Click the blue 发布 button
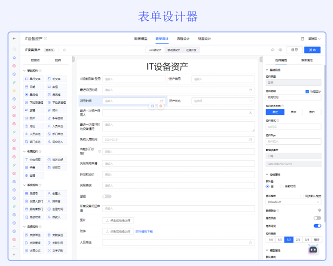 (312, 50)
